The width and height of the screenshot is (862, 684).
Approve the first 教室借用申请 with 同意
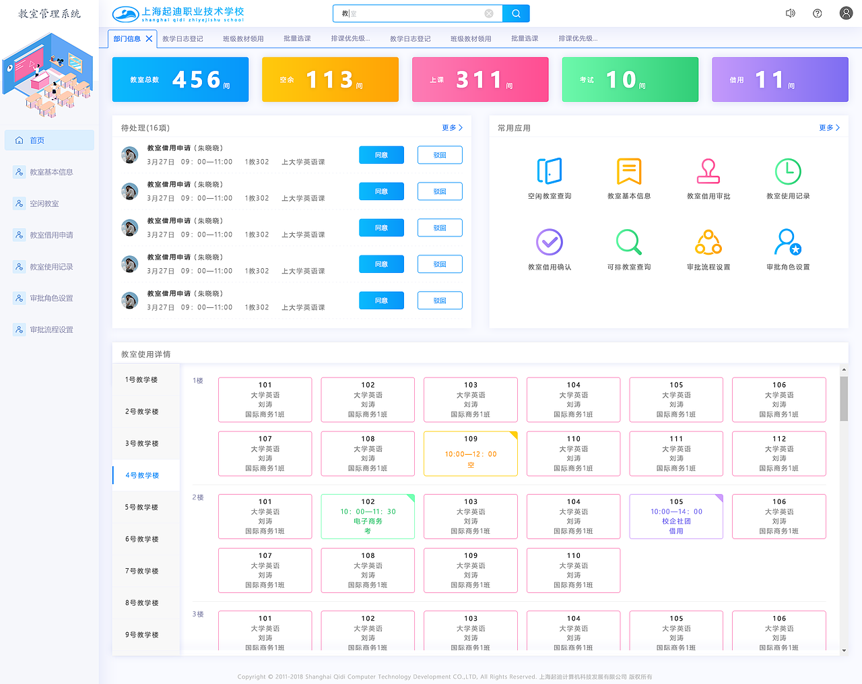click(x=381, y=154)
